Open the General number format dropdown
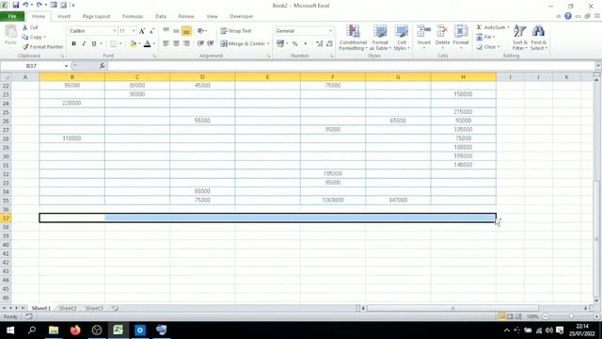This screenshot has width=602, height=339. (330, 31)
